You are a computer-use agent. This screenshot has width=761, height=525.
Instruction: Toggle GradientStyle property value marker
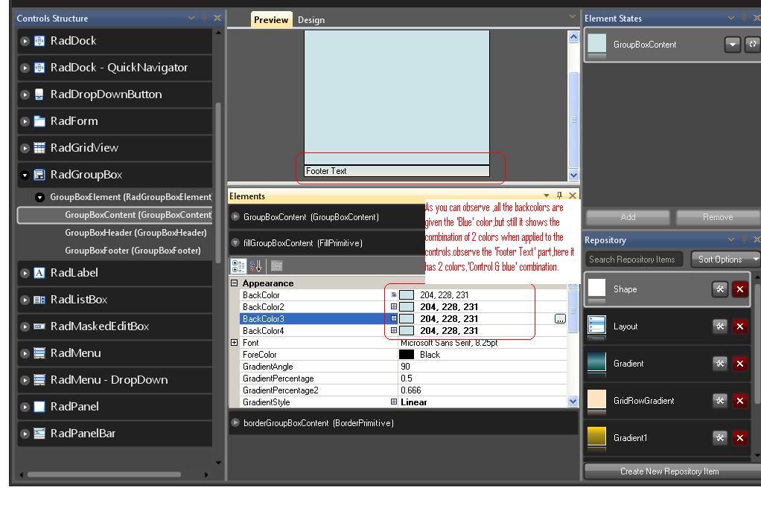[x=394, y=402]
